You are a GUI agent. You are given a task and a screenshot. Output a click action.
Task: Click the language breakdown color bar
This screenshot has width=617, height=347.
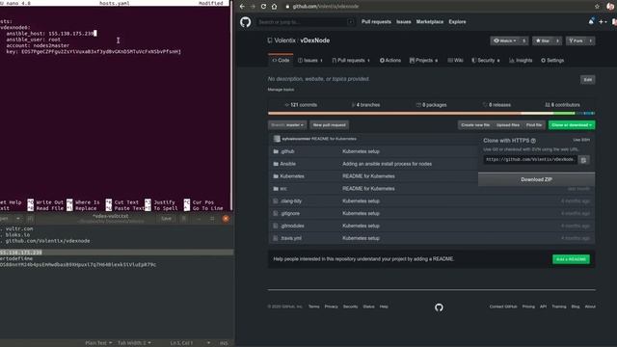coord(431,114)
